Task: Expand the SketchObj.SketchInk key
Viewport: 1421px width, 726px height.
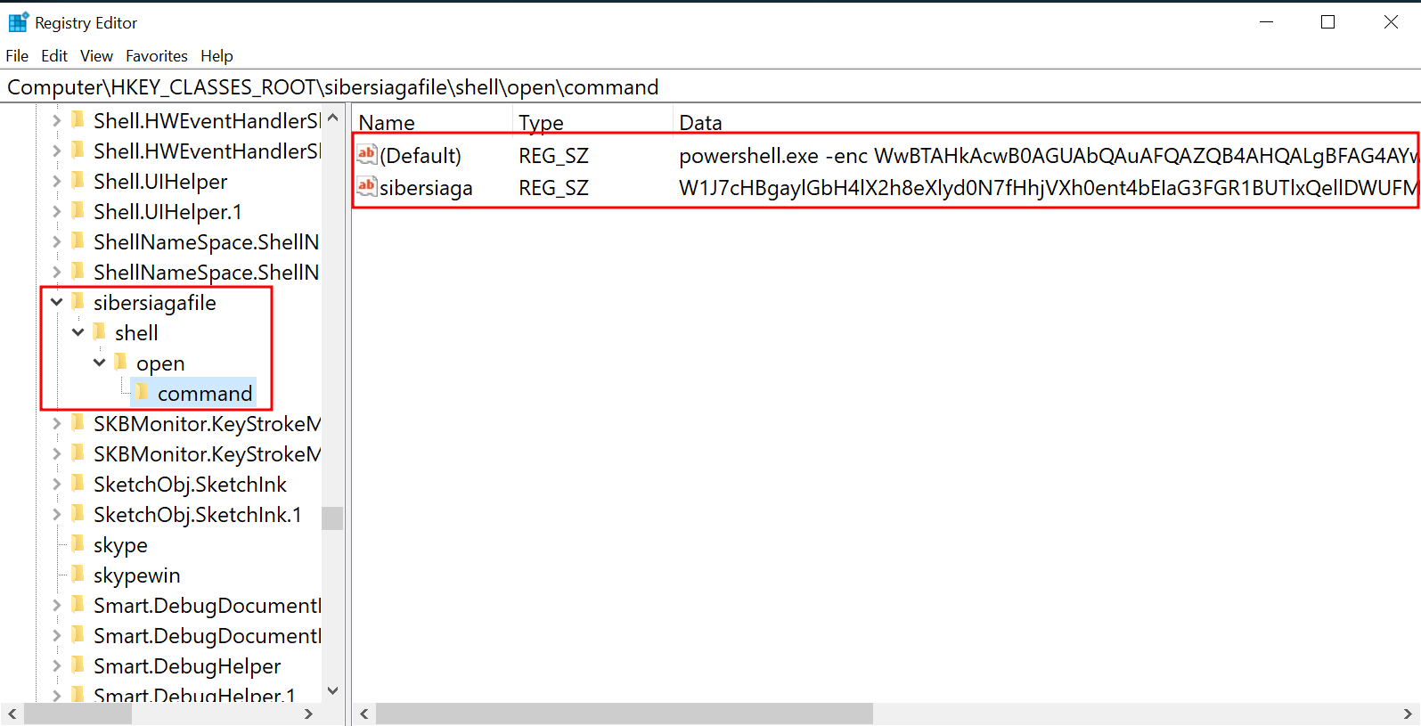Action: [56, 484]
